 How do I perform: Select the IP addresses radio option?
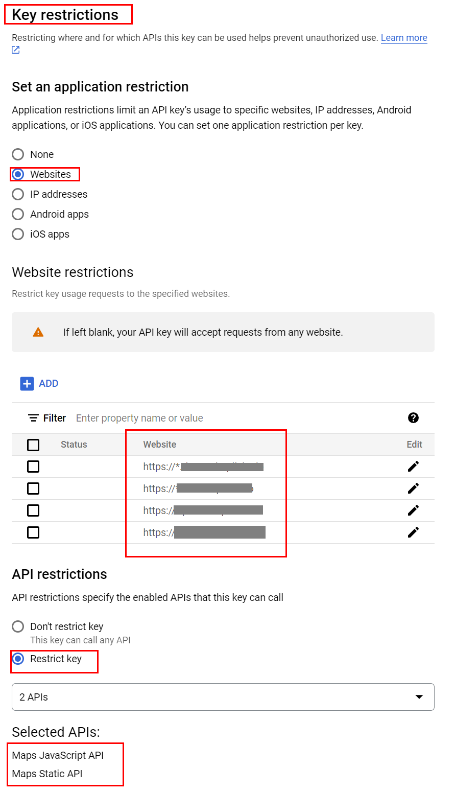18,194
